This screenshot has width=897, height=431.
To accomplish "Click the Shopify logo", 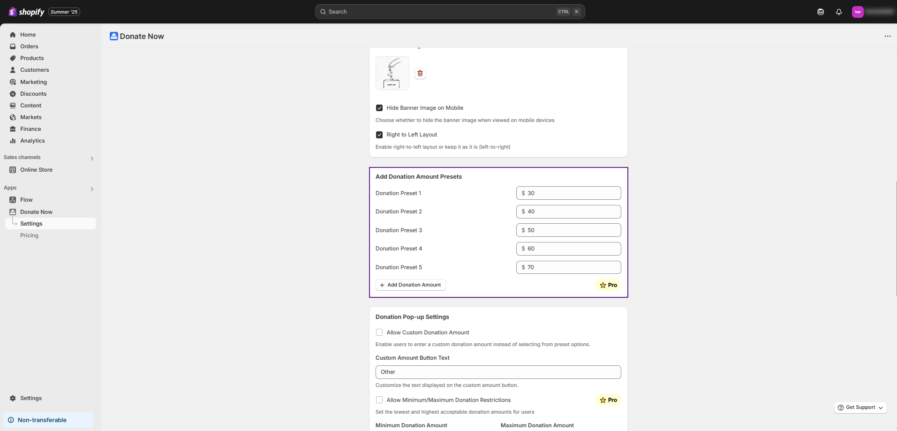I will click(26, 12).
